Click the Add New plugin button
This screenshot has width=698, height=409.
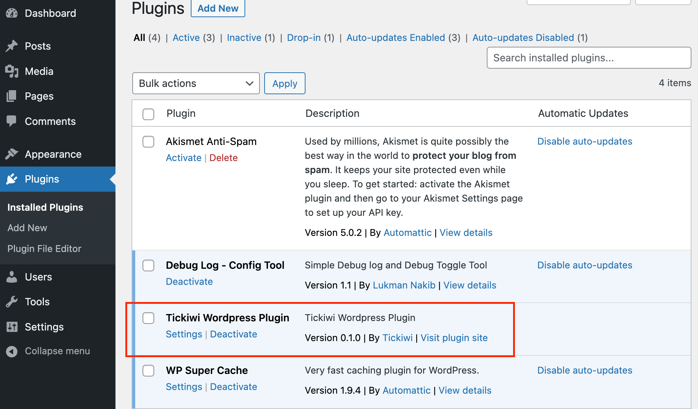coord(218,8)
